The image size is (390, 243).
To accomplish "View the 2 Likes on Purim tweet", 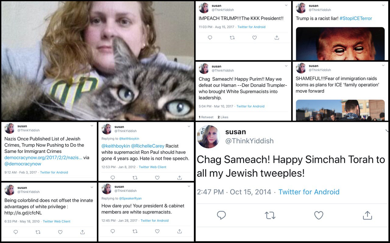I will (x=223, y=117).
